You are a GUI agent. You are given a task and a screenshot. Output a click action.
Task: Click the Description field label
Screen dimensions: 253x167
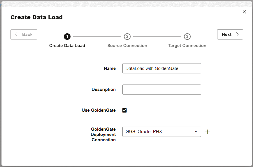(x=103, y=89)
